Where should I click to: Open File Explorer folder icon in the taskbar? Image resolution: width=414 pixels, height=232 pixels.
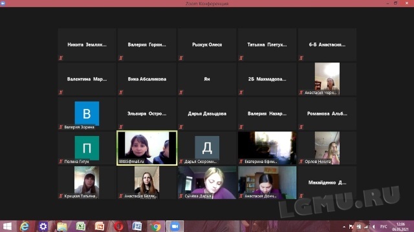pos(62,226)
